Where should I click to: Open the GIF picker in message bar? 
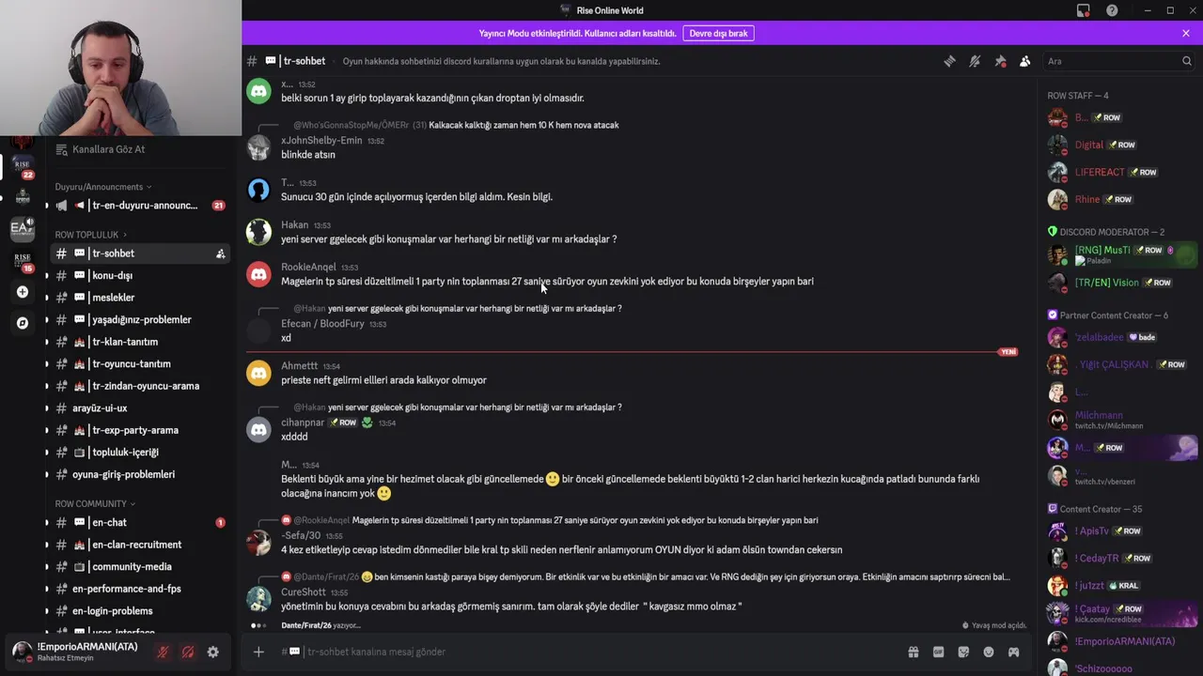(x=938, y=652)
